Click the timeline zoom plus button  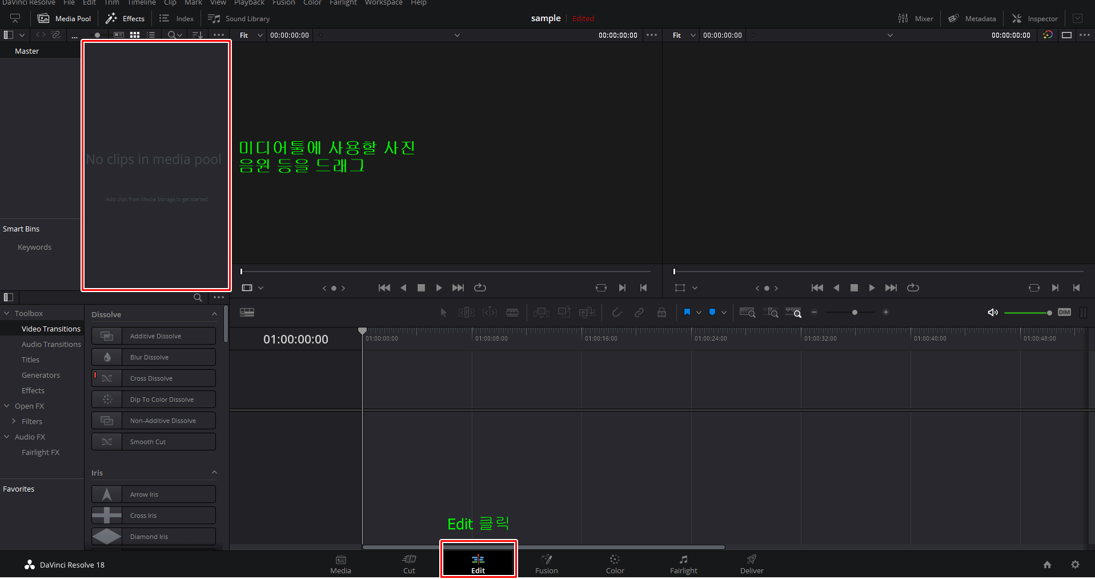point(886,312)
